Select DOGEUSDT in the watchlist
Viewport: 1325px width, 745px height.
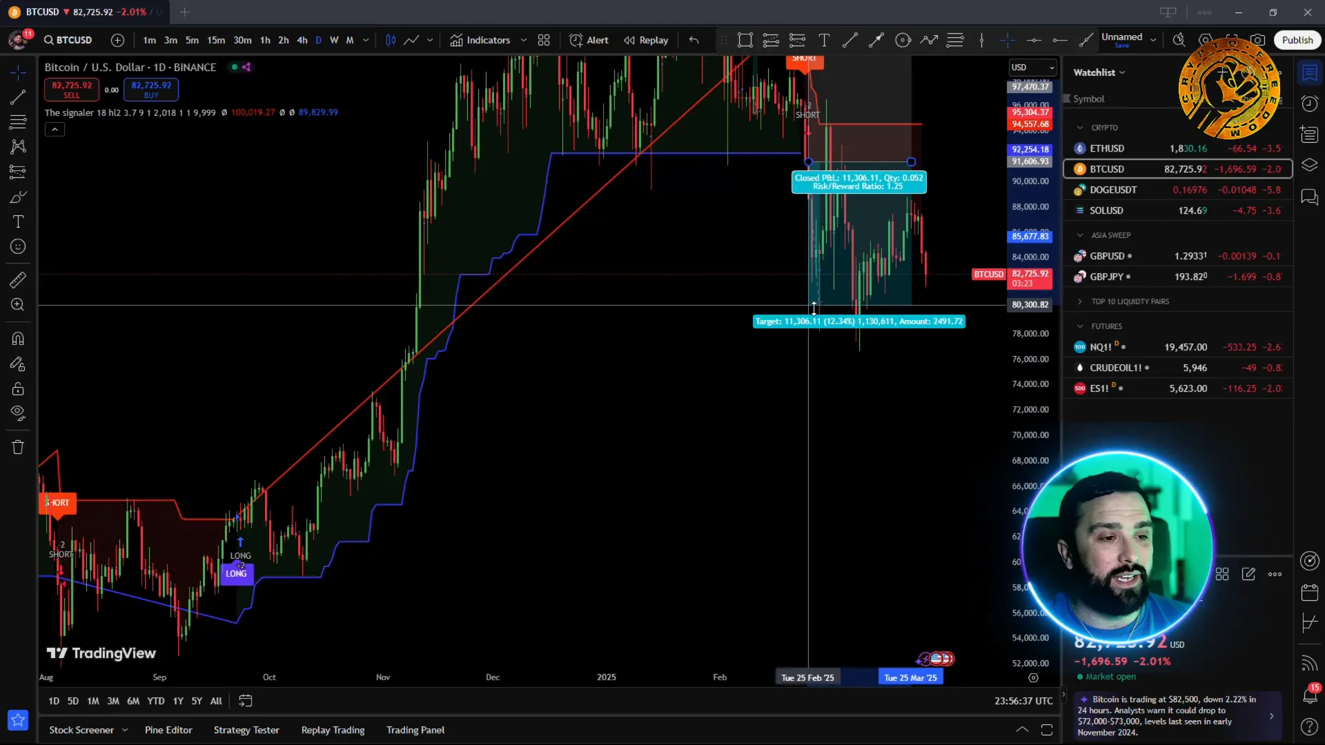pyautogui.click(x=1178, y=190)
